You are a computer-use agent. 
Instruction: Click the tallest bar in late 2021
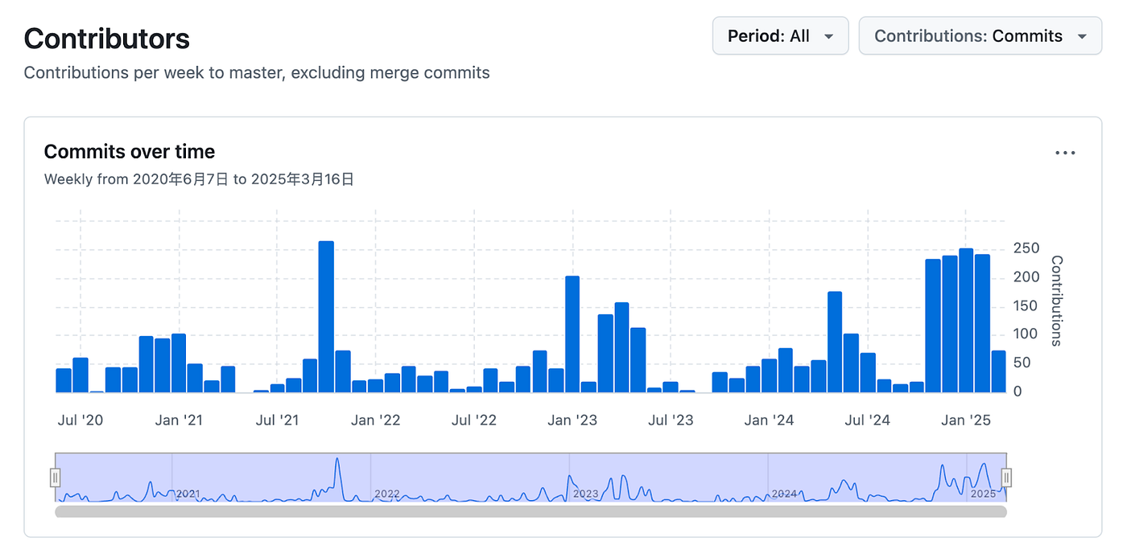click(326, 317)
